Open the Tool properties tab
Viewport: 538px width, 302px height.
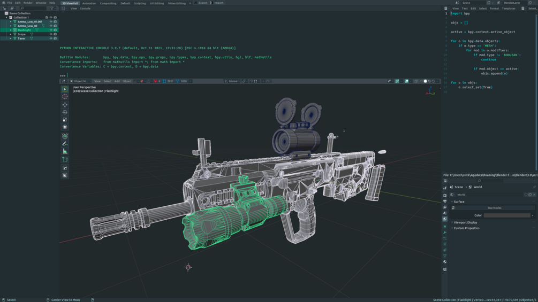pyautogui.click(x=445, y=188)
